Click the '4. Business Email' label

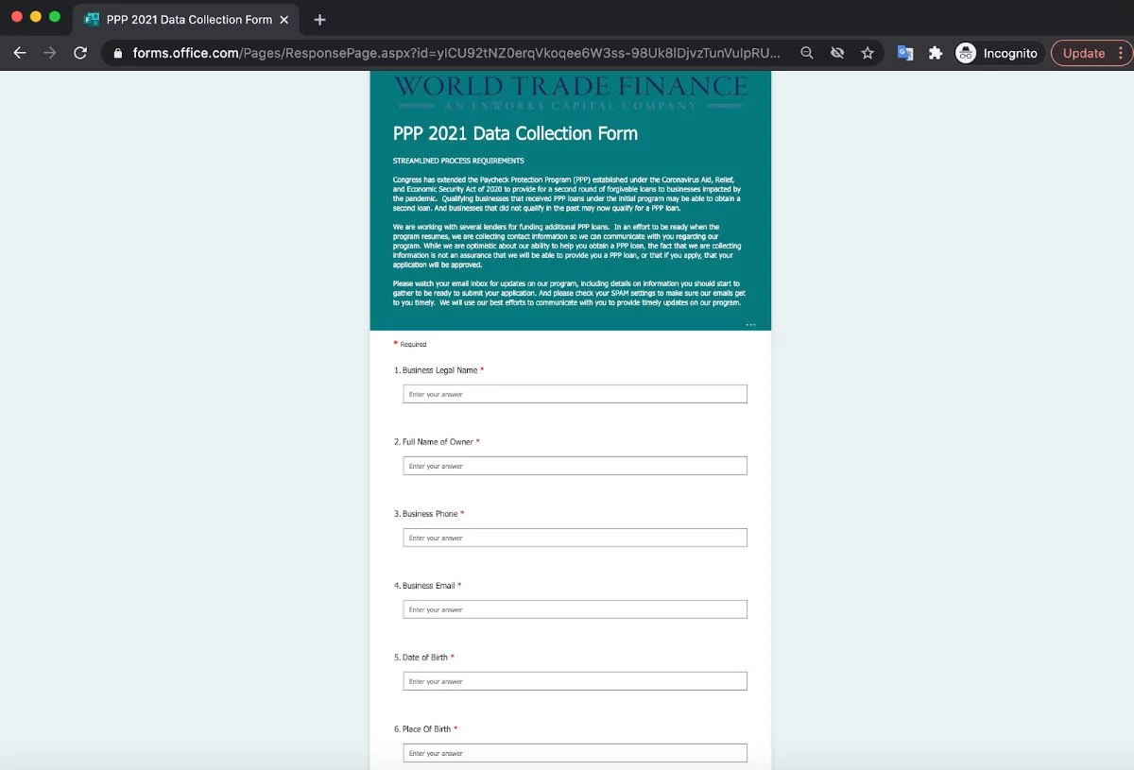click(427, 586)
